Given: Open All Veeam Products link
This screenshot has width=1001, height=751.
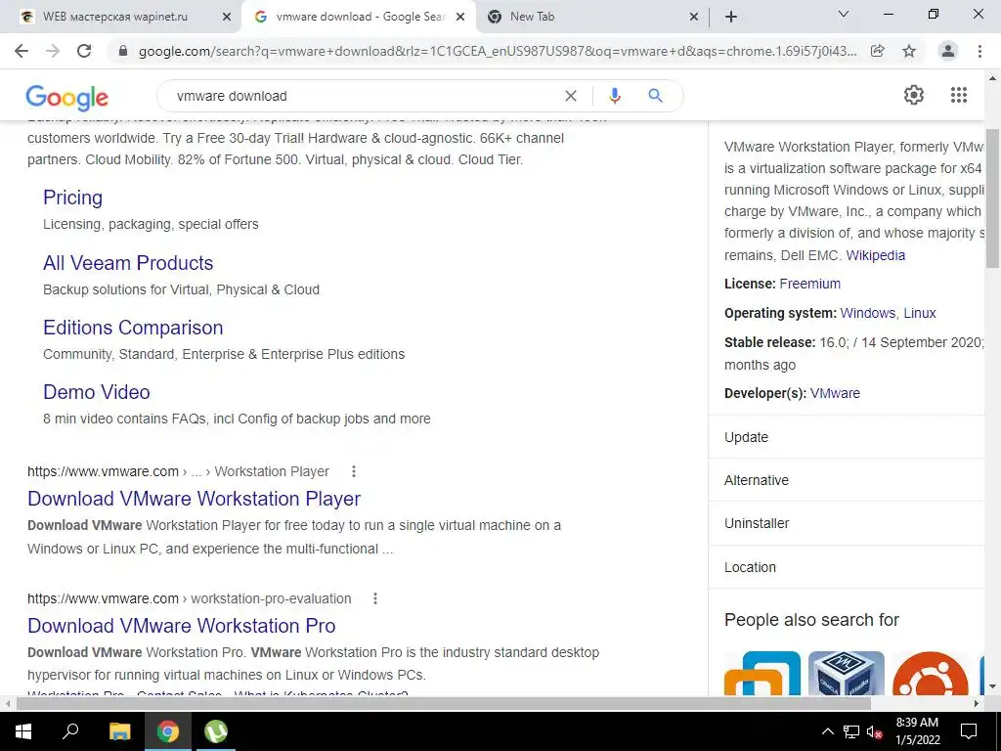Looking at the screenshot, I should (x=128, y=262).
